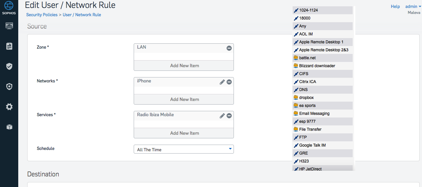
Task: Edit the Radio Ibiza Mobile service pencil
Action: 222,116
